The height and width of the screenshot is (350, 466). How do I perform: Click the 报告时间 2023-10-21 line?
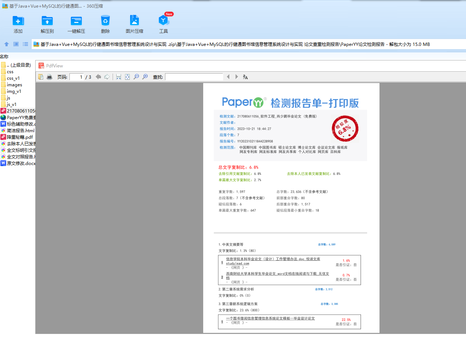(x=245, y=129)
